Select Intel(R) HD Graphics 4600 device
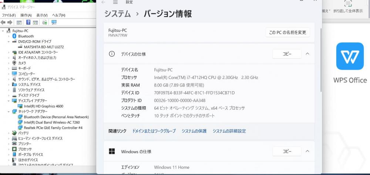Viewport: 370px width, 175px height. (43, 106)
